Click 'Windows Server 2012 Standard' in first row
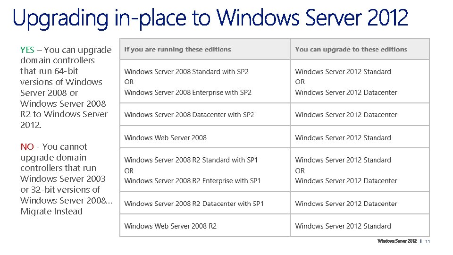This screenshot has height=255, width=453. [343, 72]
